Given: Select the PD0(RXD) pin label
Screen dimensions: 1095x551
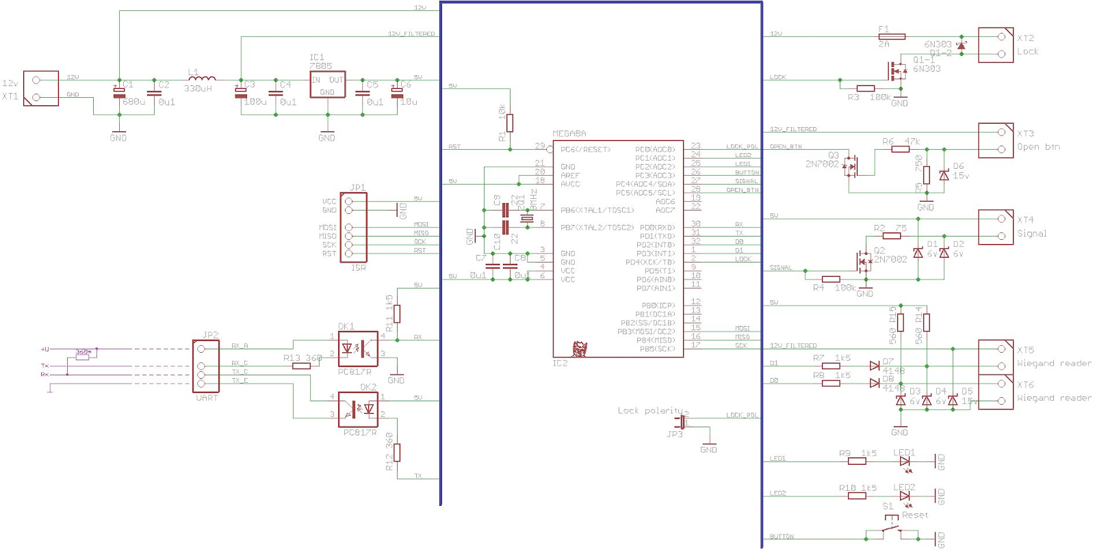Looking at the screenshot, I should [x=658, y=227].
